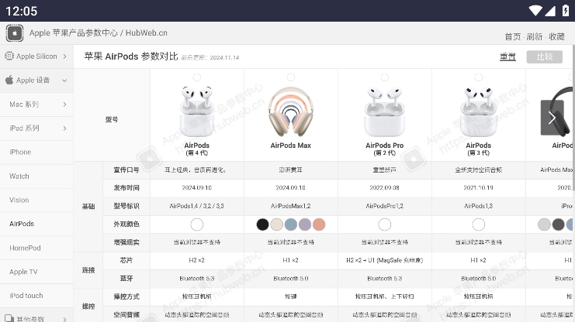Select the AirPods Pro compare radio button

(x=384, y=77)
